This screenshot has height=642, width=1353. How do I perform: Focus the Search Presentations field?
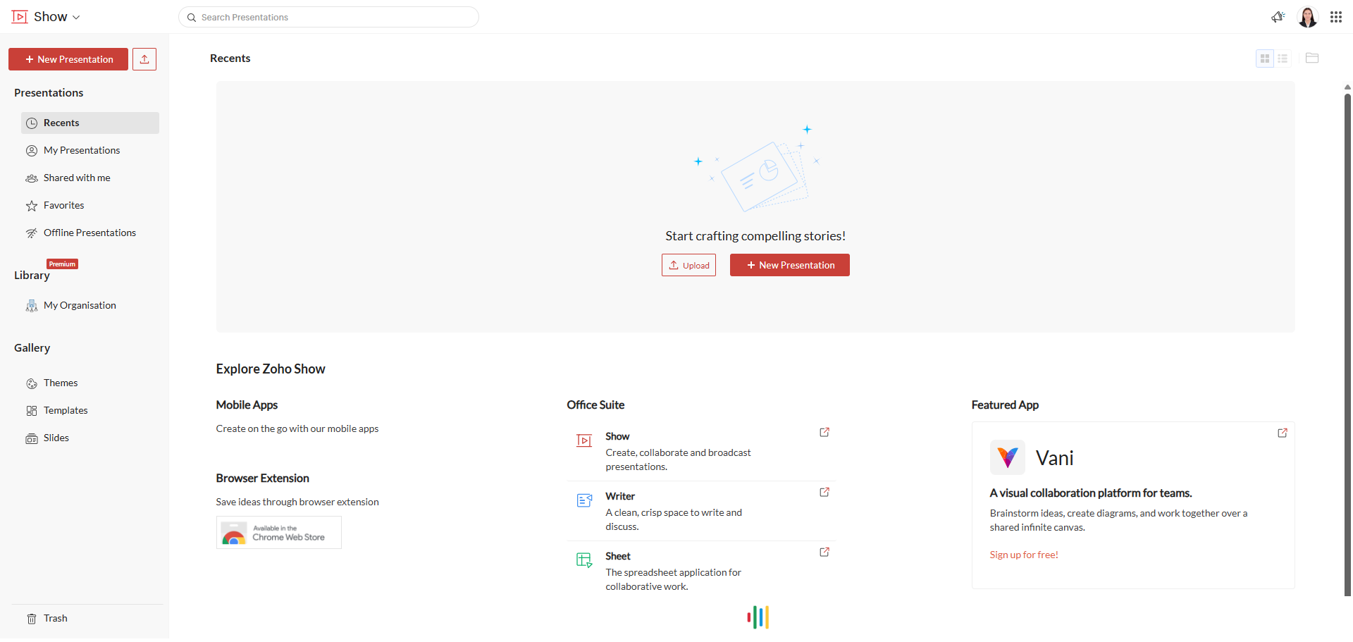tap(331, 17)
